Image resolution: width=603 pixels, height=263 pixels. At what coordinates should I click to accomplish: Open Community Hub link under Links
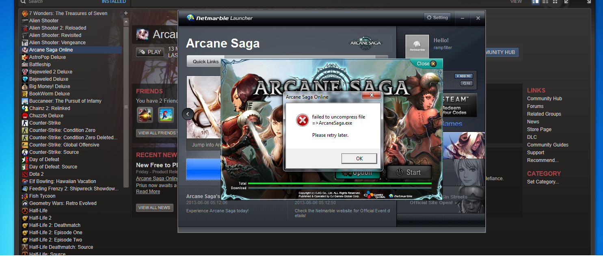545,99
